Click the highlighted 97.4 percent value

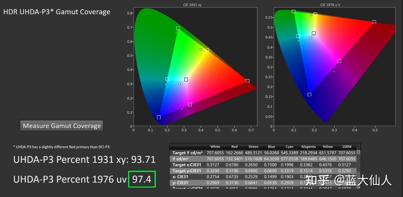click(142, 179)
